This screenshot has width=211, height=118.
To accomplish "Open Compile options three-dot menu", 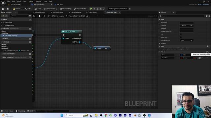I will point(22,9).
